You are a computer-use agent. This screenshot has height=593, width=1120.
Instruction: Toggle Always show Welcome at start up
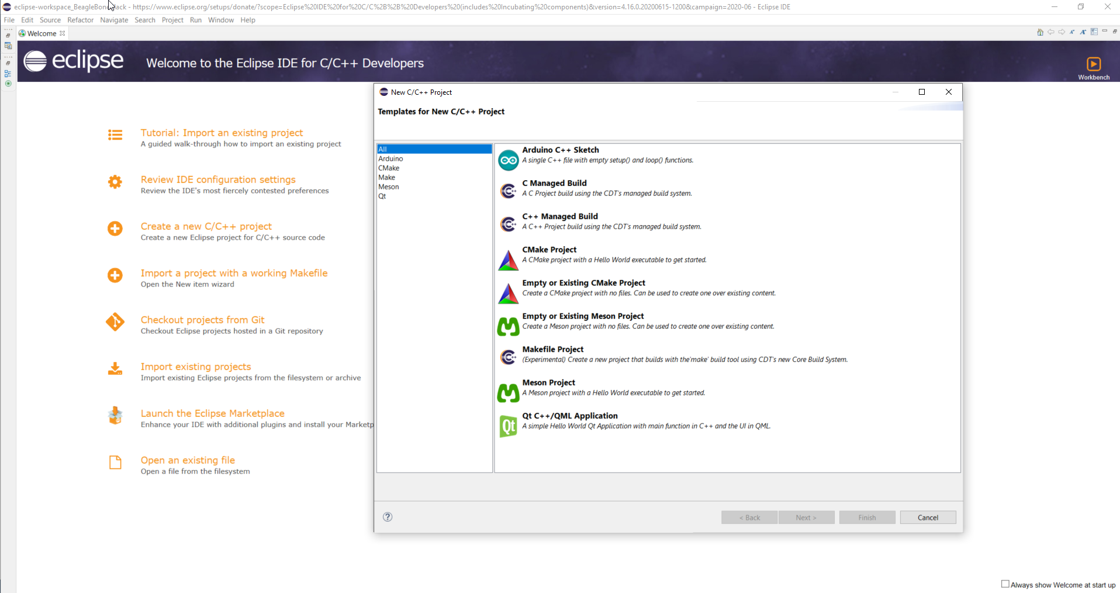pyautogui.click(x=1005, y=584)
